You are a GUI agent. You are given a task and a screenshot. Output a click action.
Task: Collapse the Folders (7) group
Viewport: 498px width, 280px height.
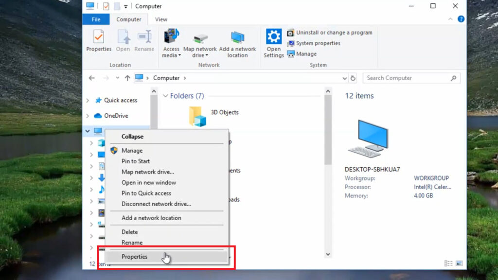[x=165, y=96]
